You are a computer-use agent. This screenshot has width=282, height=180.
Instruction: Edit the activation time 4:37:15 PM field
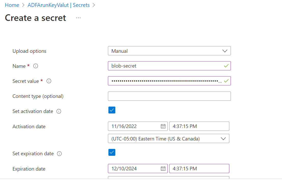tap(199, 126)
